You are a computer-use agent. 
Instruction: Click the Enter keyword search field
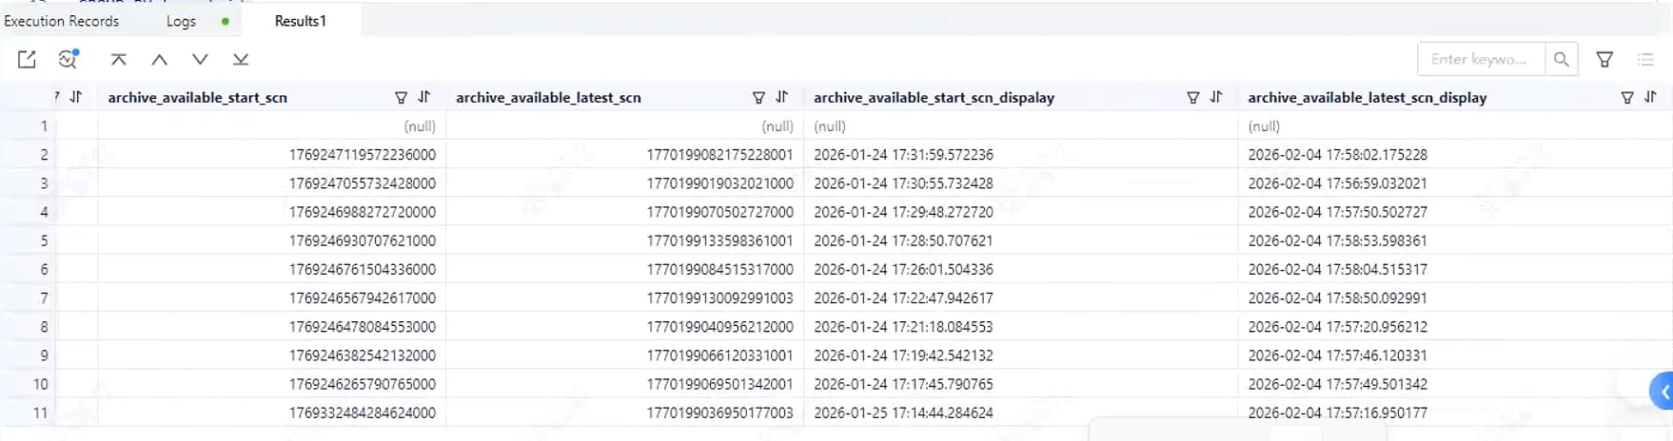point(1481,59)
